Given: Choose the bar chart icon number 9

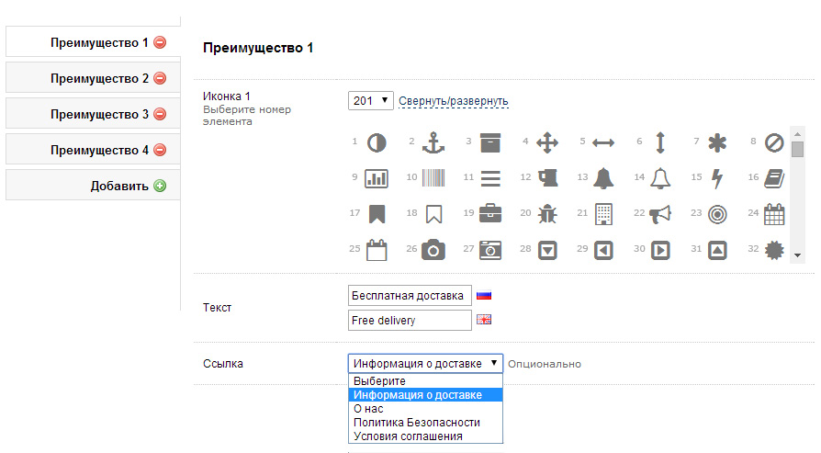Looking at the screenshot, I should pos(377,177).
